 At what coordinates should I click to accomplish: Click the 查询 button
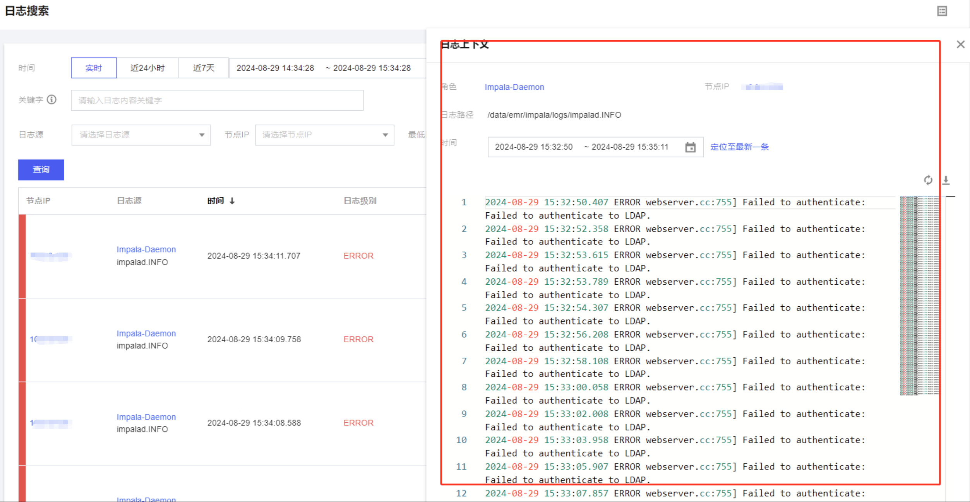coord(41,170)
